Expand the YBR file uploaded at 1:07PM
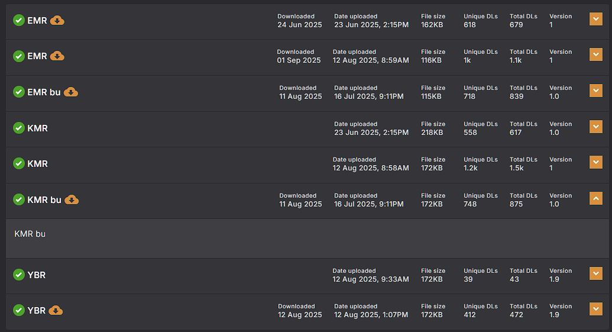Screen dimensions: 612x332 click(x=595, y=309)
